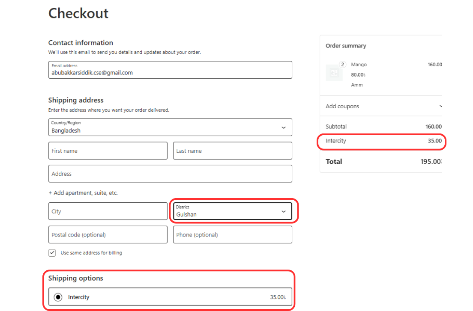Viewport: 473px width, 311px height.
Task: Click the District dropdown chevron
Action: (283, 211)
